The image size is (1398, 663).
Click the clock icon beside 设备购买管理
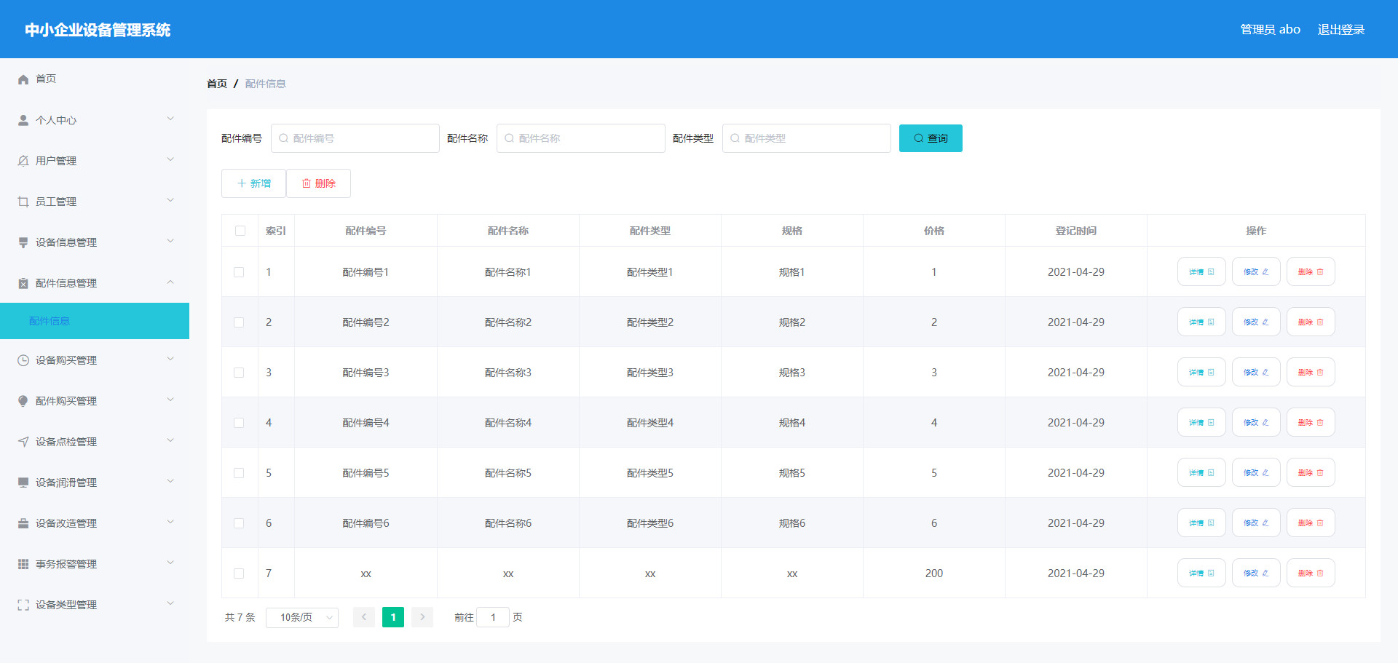click(x=23, y=360)
